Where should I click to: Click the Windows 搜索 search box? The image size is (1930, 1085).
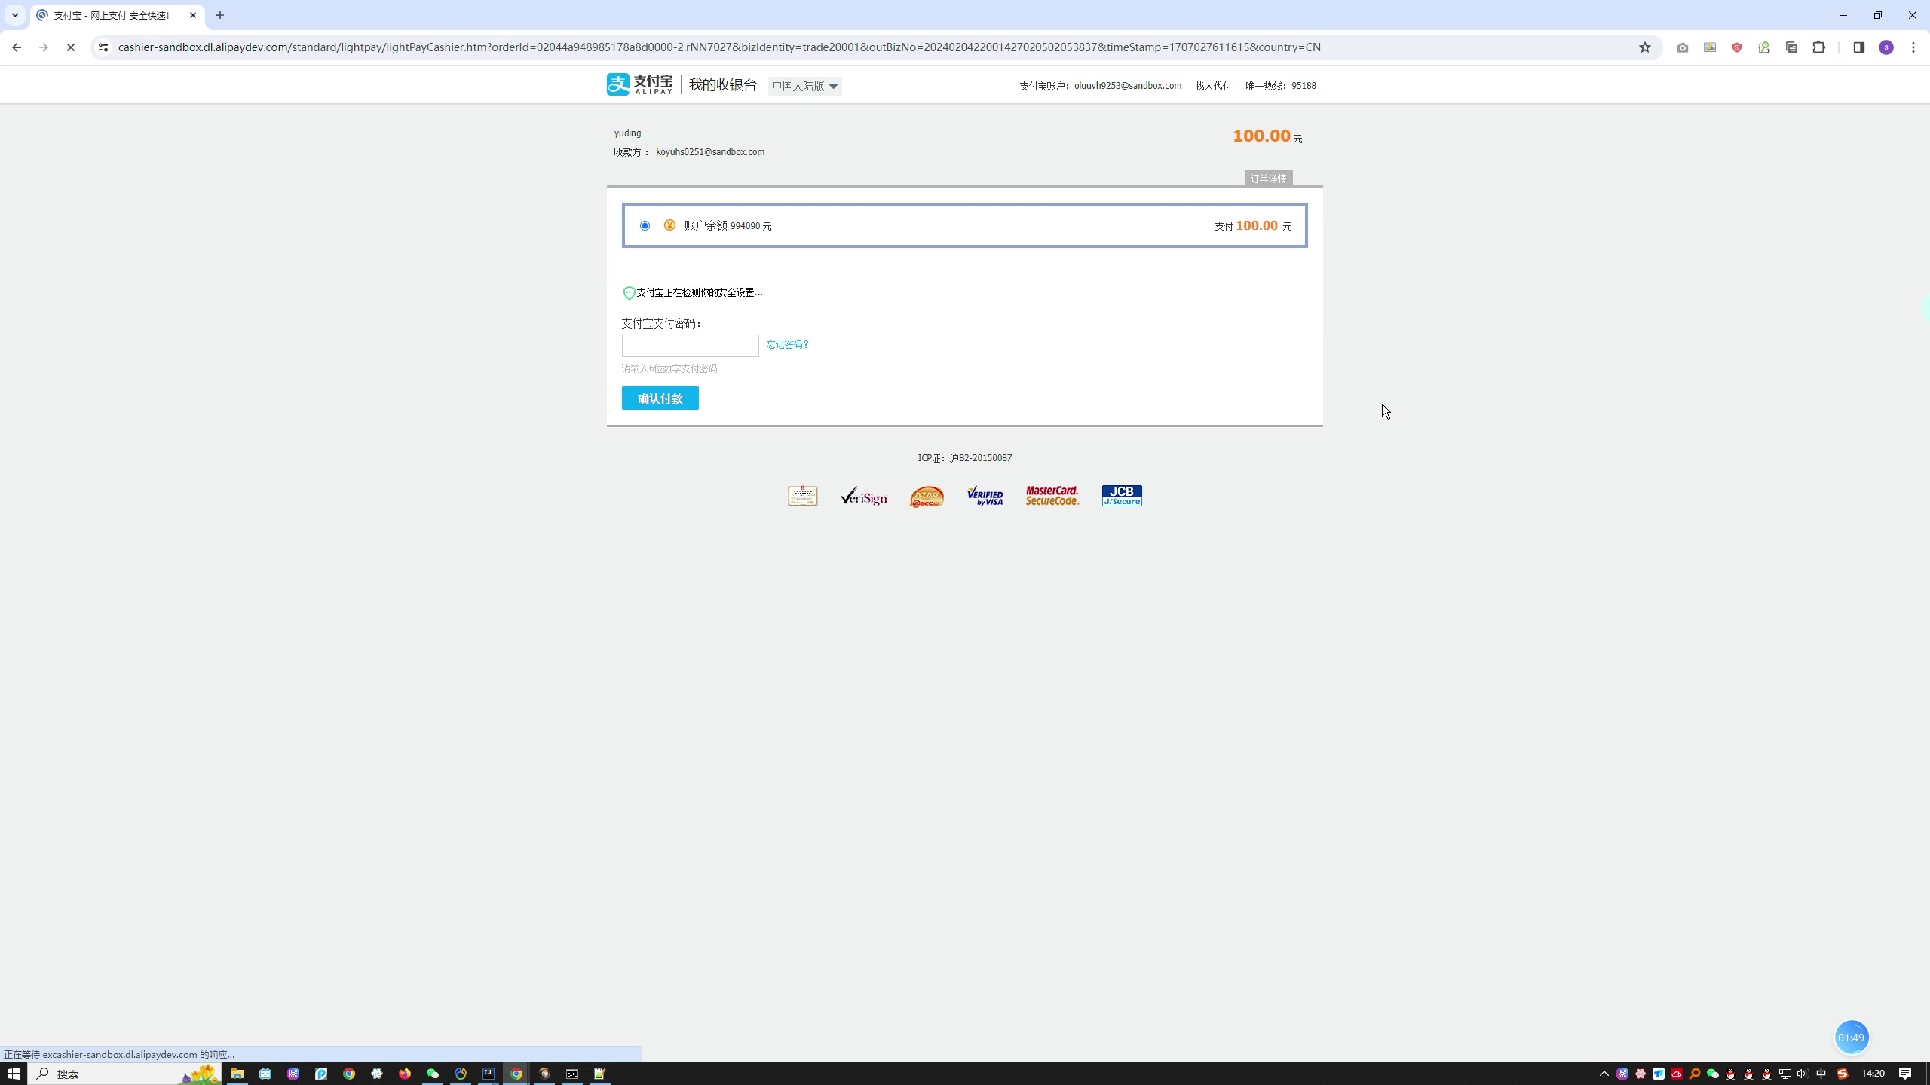click(x=124, y=1074)
